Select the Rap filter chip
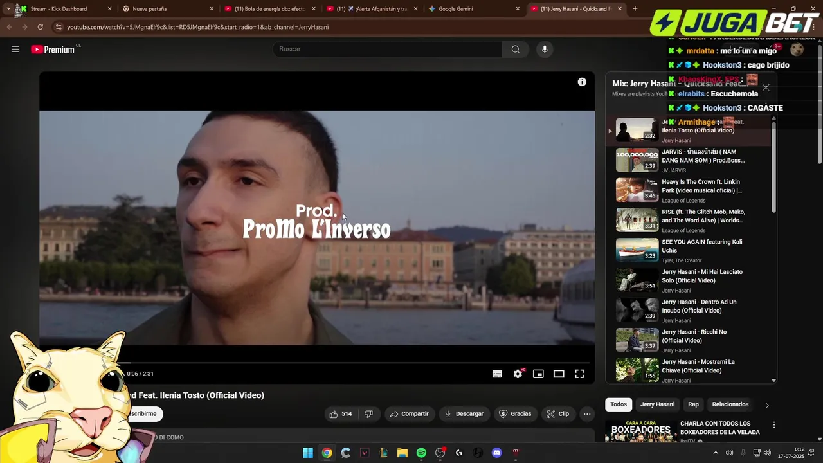Viewport: 823px width, 463px height. (693, 404)
